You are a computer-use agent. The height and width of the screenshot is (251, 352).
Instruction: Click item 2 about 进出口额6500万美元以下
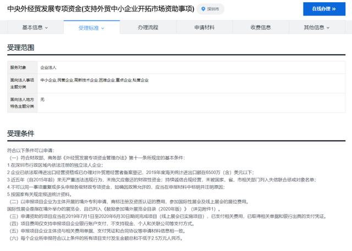coord(130,172)
